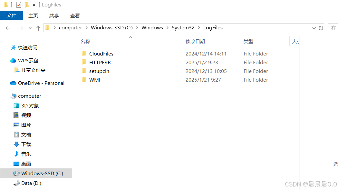338x190 pixels.
Task: Sort by the 类型 column header
Action: (x=248, y=42)
